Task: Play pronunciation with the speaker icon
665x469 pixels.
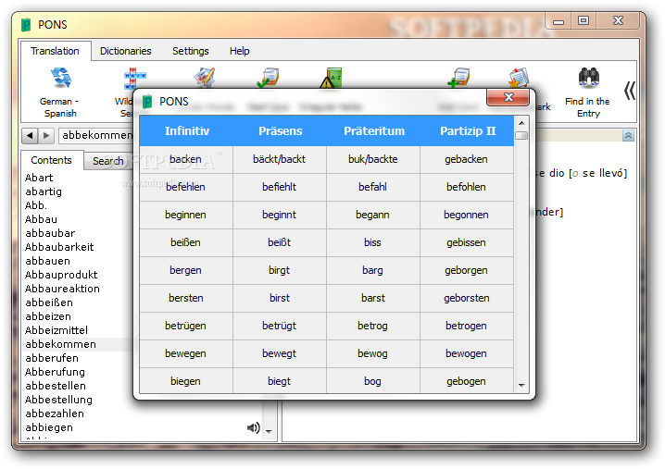Action: click(x=253, y=428)
